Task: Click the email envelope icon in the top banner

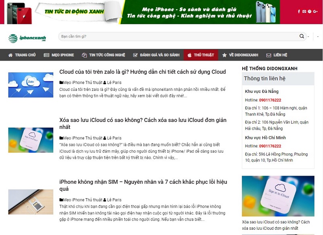Action: pyautogui.click(x=304, y=12)
